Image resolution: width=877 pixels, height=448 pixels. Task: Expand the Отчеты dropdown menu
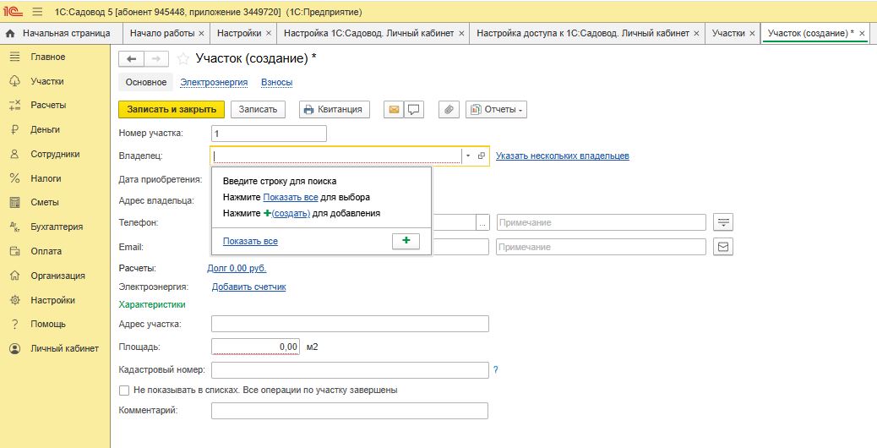tap(496, 110)
